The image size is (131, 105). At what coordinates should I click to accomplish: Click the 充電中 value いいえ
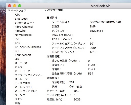pos(92,69)
